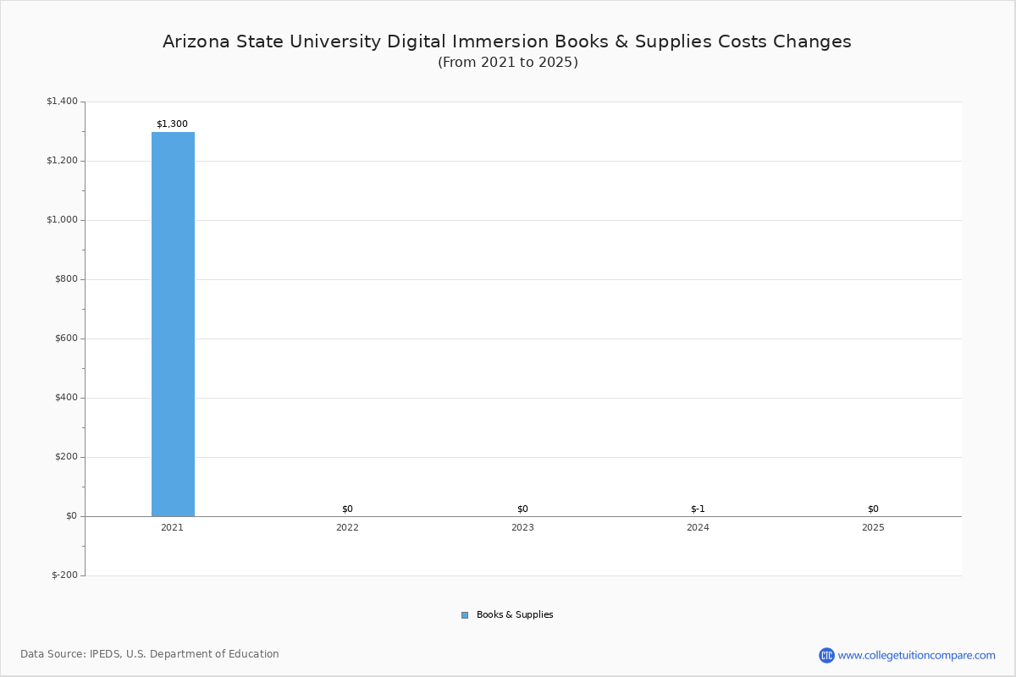The height and width of the screenshot is (677, 1016).
Task: Click the 2024 x-axis year label
Action: (698, 527)
